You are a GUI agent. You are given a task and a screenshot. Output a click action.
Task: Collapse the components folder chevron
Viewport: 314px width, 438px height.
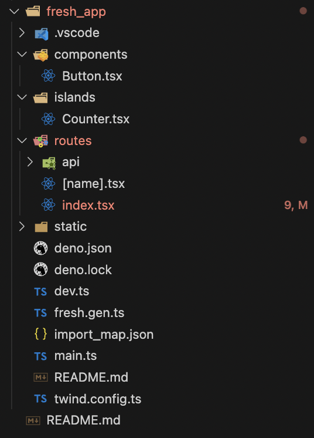tap(22, 54)
